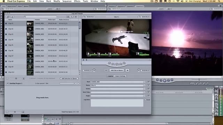Screen dimensions: 223x125
Task: Toggle the status dot for Clip #10
Action: pos(6,72)
